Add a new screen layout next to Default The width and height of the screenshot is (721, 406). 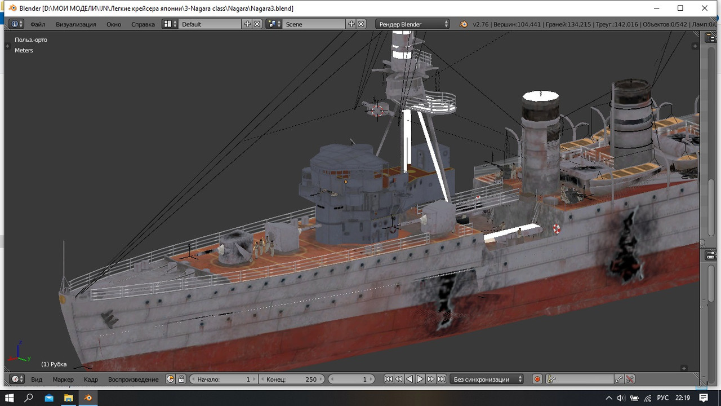coord(247,24)
